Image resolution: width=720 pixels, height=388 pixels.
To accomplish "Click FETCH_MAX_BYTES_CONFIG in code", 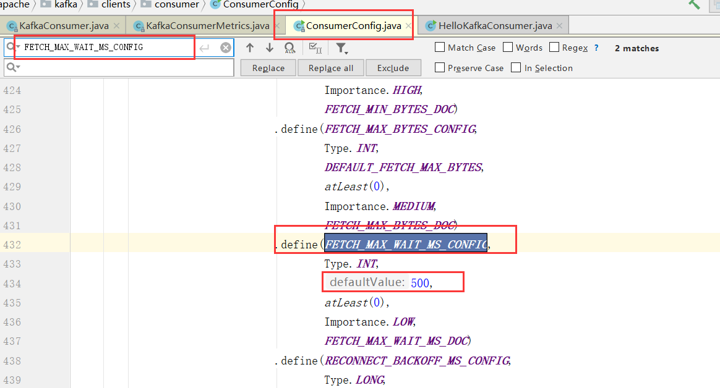I will point(400,129).
